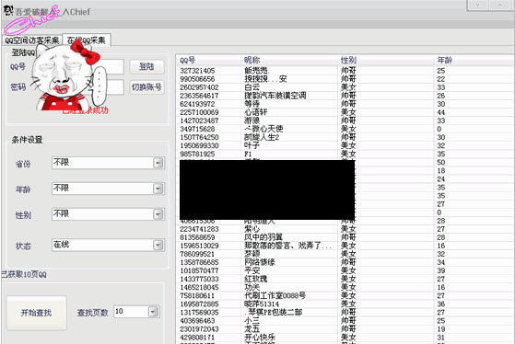
Task: Select the row with QQ 2602957402
Action: point(345,87)
